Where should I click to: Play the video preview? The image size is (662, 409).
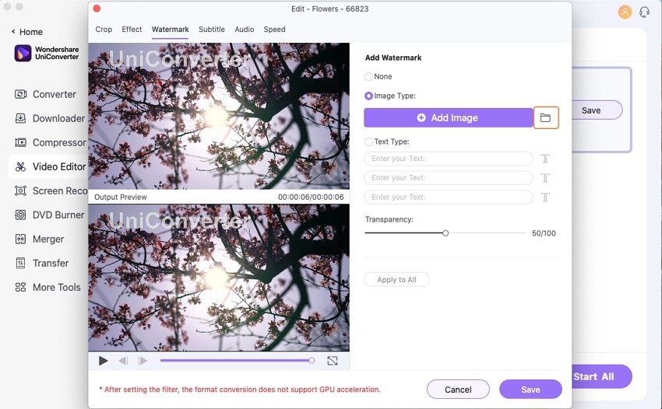click(103, 361)
